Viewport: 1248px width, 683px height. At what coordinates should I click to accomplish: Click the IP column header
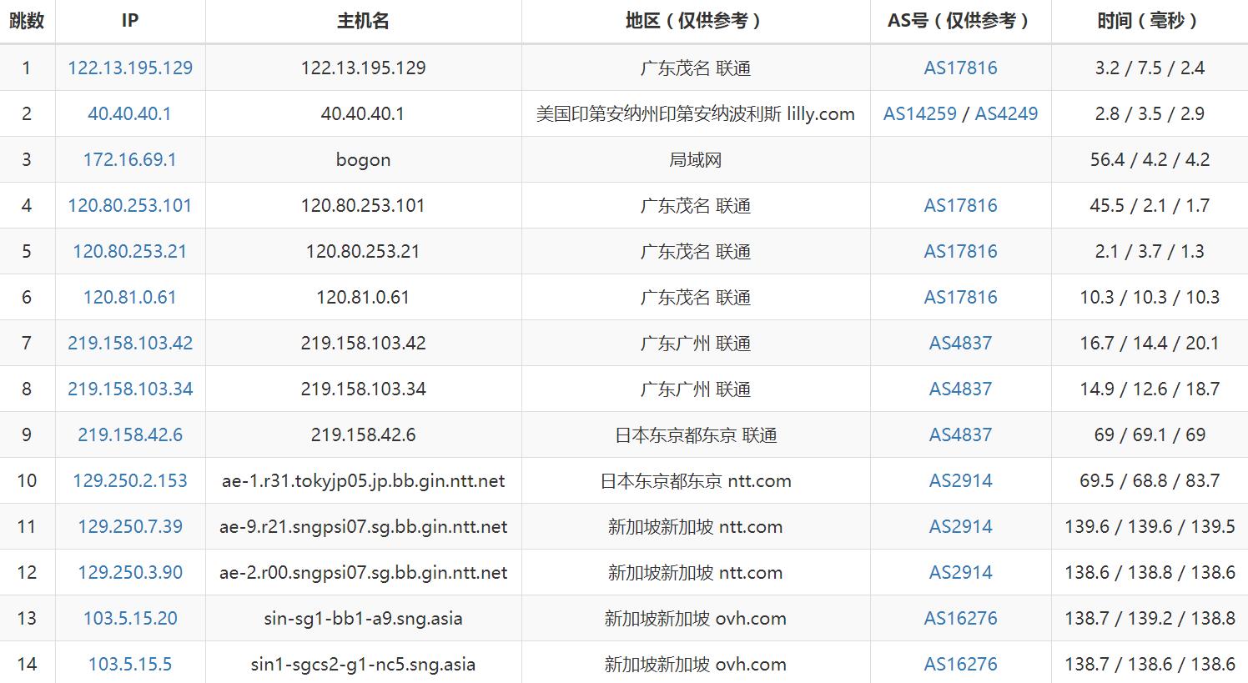point(130,21)
